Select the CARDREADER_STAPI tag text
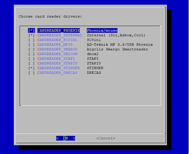This screenshot has height=154, width=189. [56, 59]
